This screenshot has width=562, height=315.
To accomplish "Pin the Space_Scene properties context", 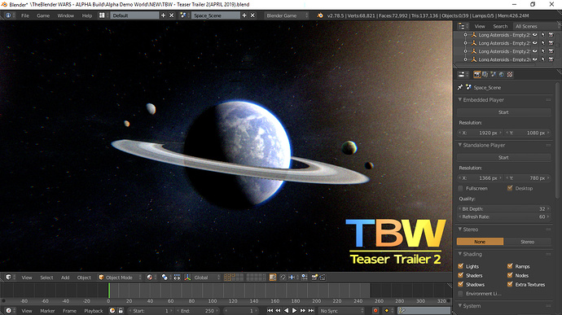I will 460,87.
